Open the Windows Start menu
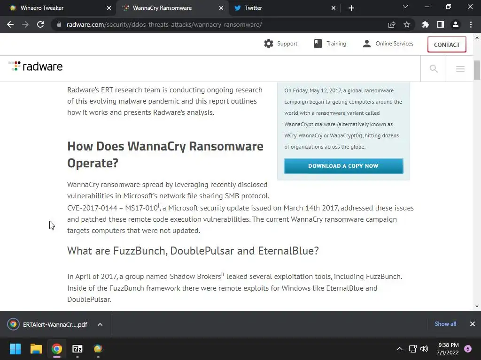This screenshot has height=360, width=481. (15, 349)
